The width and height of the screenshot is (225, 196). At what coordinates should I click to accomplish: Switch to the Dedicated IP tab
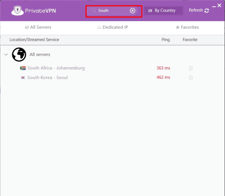click(x=112, y=27)
